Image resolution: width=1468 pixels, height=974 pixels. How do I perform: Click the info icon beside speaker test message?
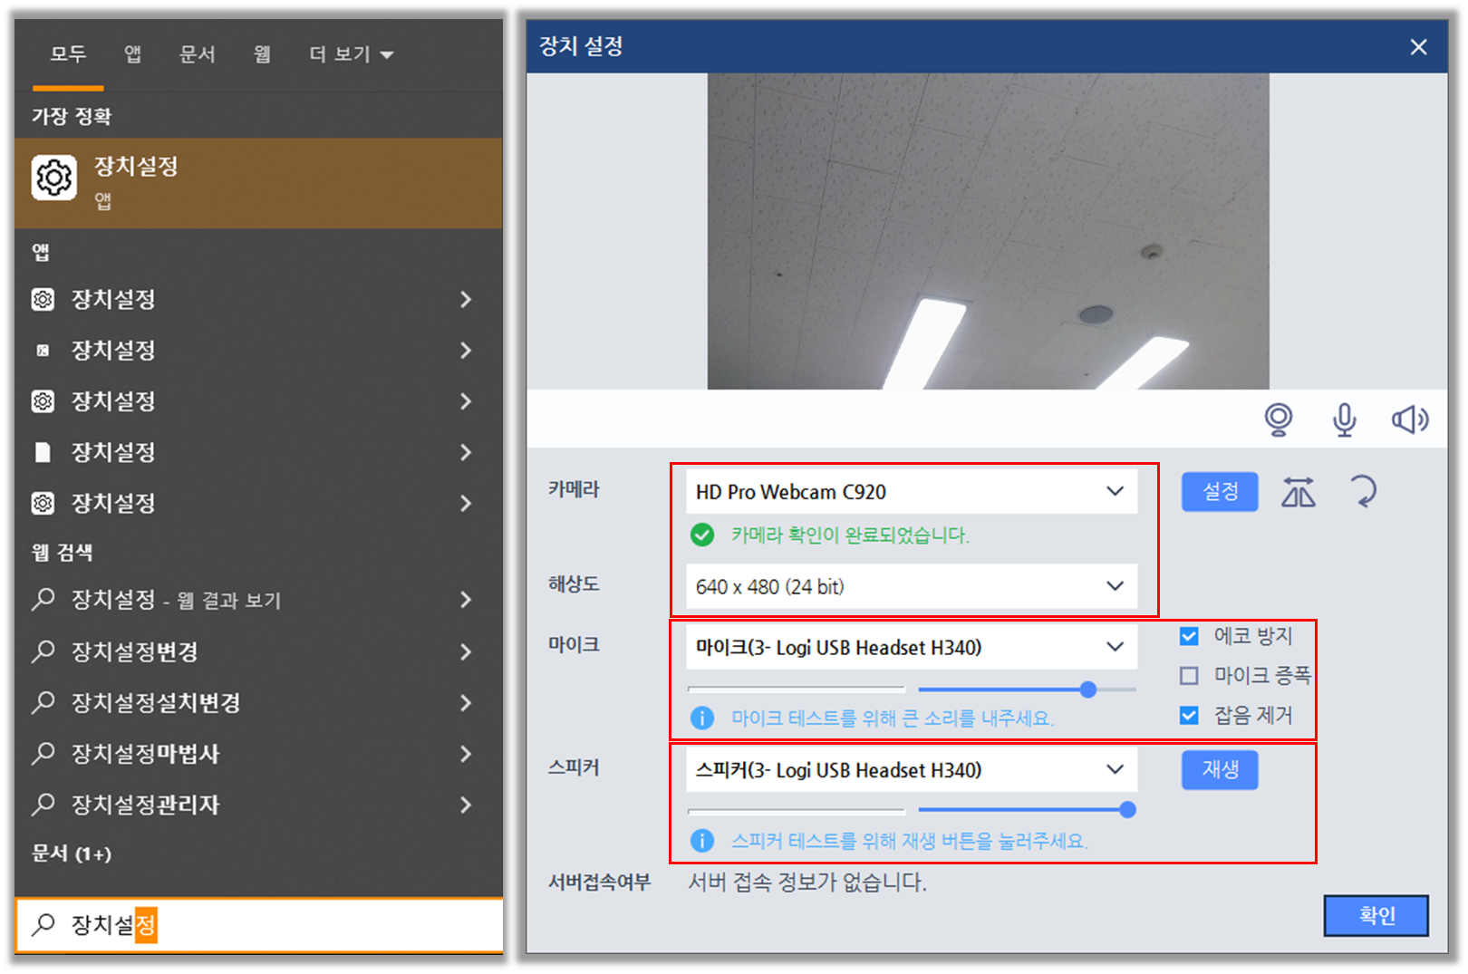(x=701, y=841)
